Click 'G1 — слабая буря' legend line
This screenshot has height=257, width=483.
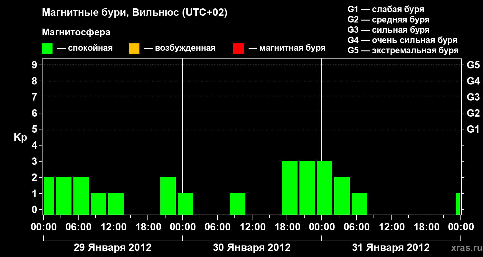386,9
